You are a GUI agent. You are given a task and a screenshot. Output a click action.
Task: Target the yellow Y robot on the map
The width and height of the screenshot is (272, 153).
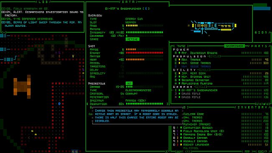coord(73,56)
